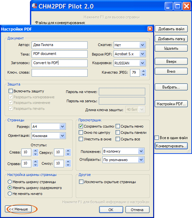Click the Вниз button
The width and height of the screenshot is (192, 218).
pos(171,71)
